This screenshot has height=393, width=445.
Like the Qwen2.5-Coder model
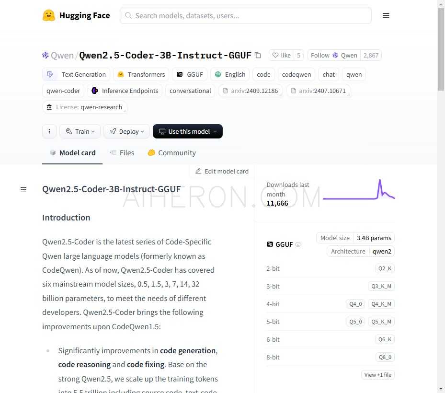pos(282,55)
